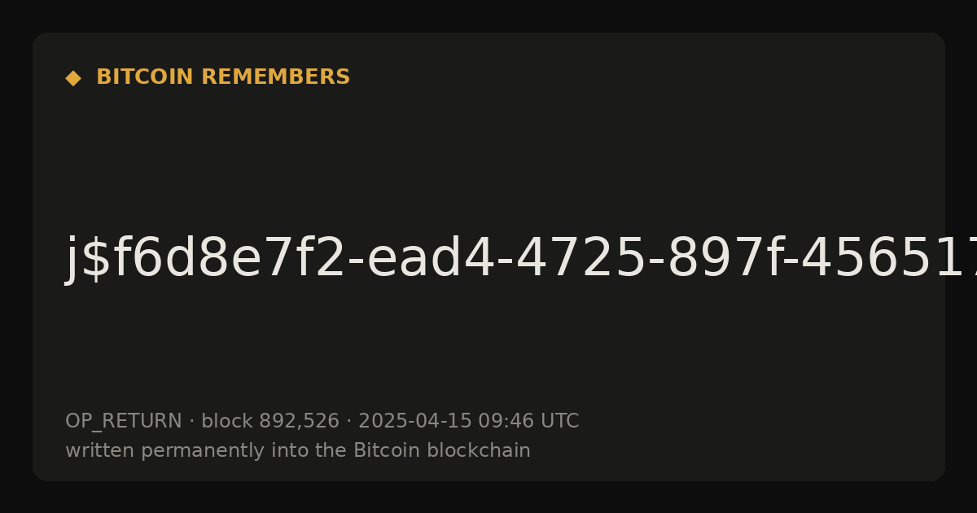Click the truncated 45651 end of message

pyautogui.click(x=862, y=260)
